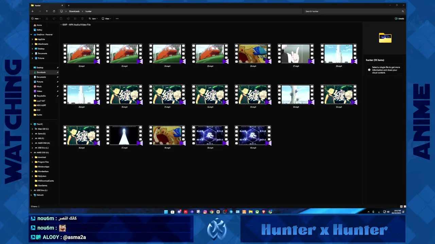Screen dimensions: 435x244
Task: Click the Rename toolbar icon
Action: tap(68, 19)
